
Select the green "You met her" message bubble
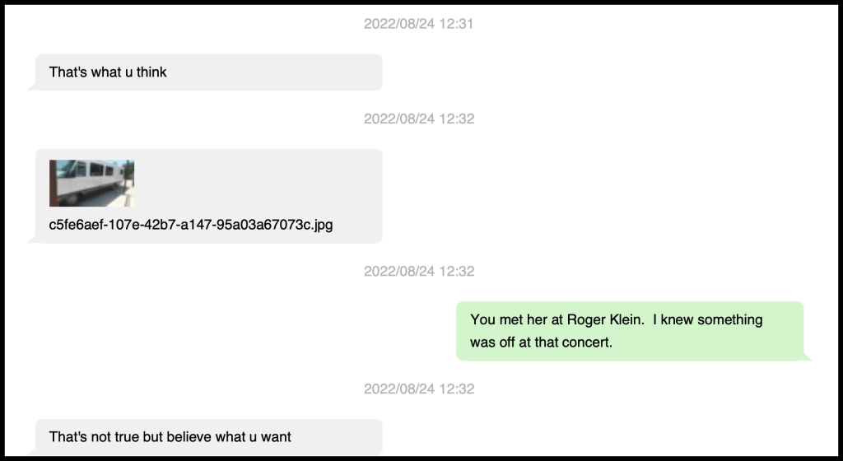630,330
